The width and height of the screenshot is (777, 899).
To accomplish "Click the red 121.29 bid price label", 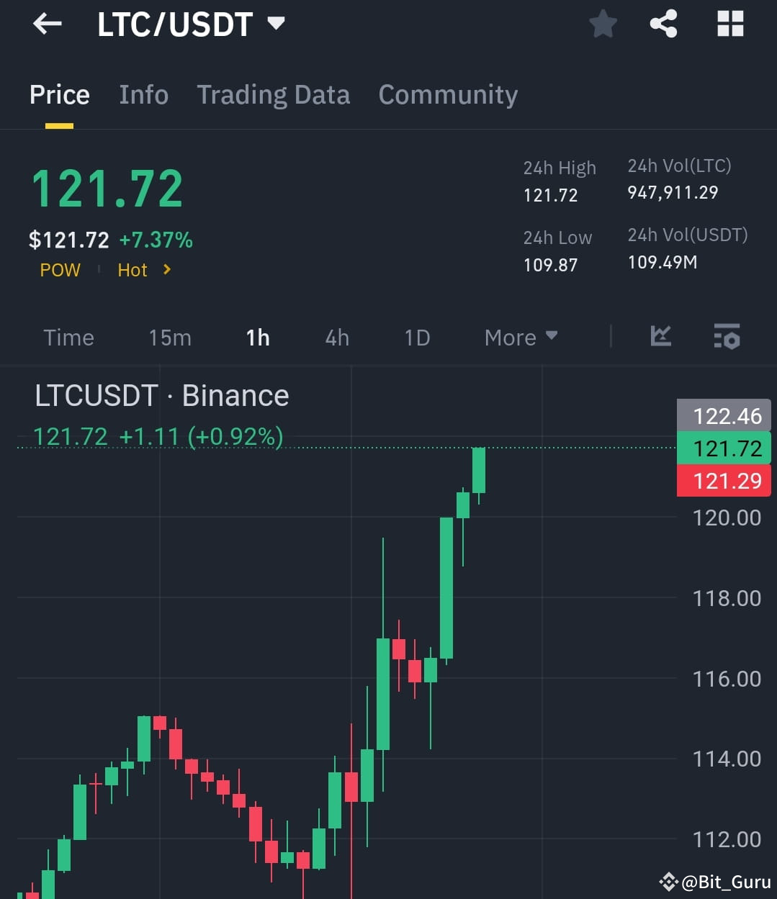I will [x=723, y=481].
